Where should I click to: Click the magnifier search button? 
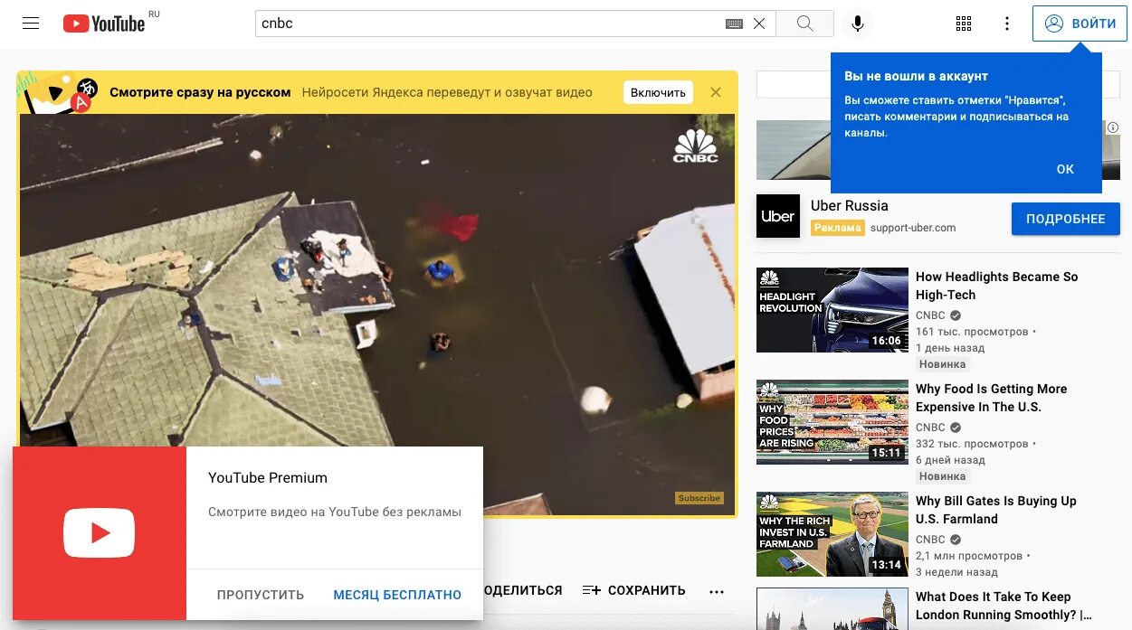804,24
